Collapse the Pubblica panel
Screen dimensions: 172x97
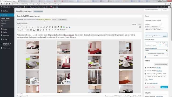pyautogui.click(x=167, y=61)
